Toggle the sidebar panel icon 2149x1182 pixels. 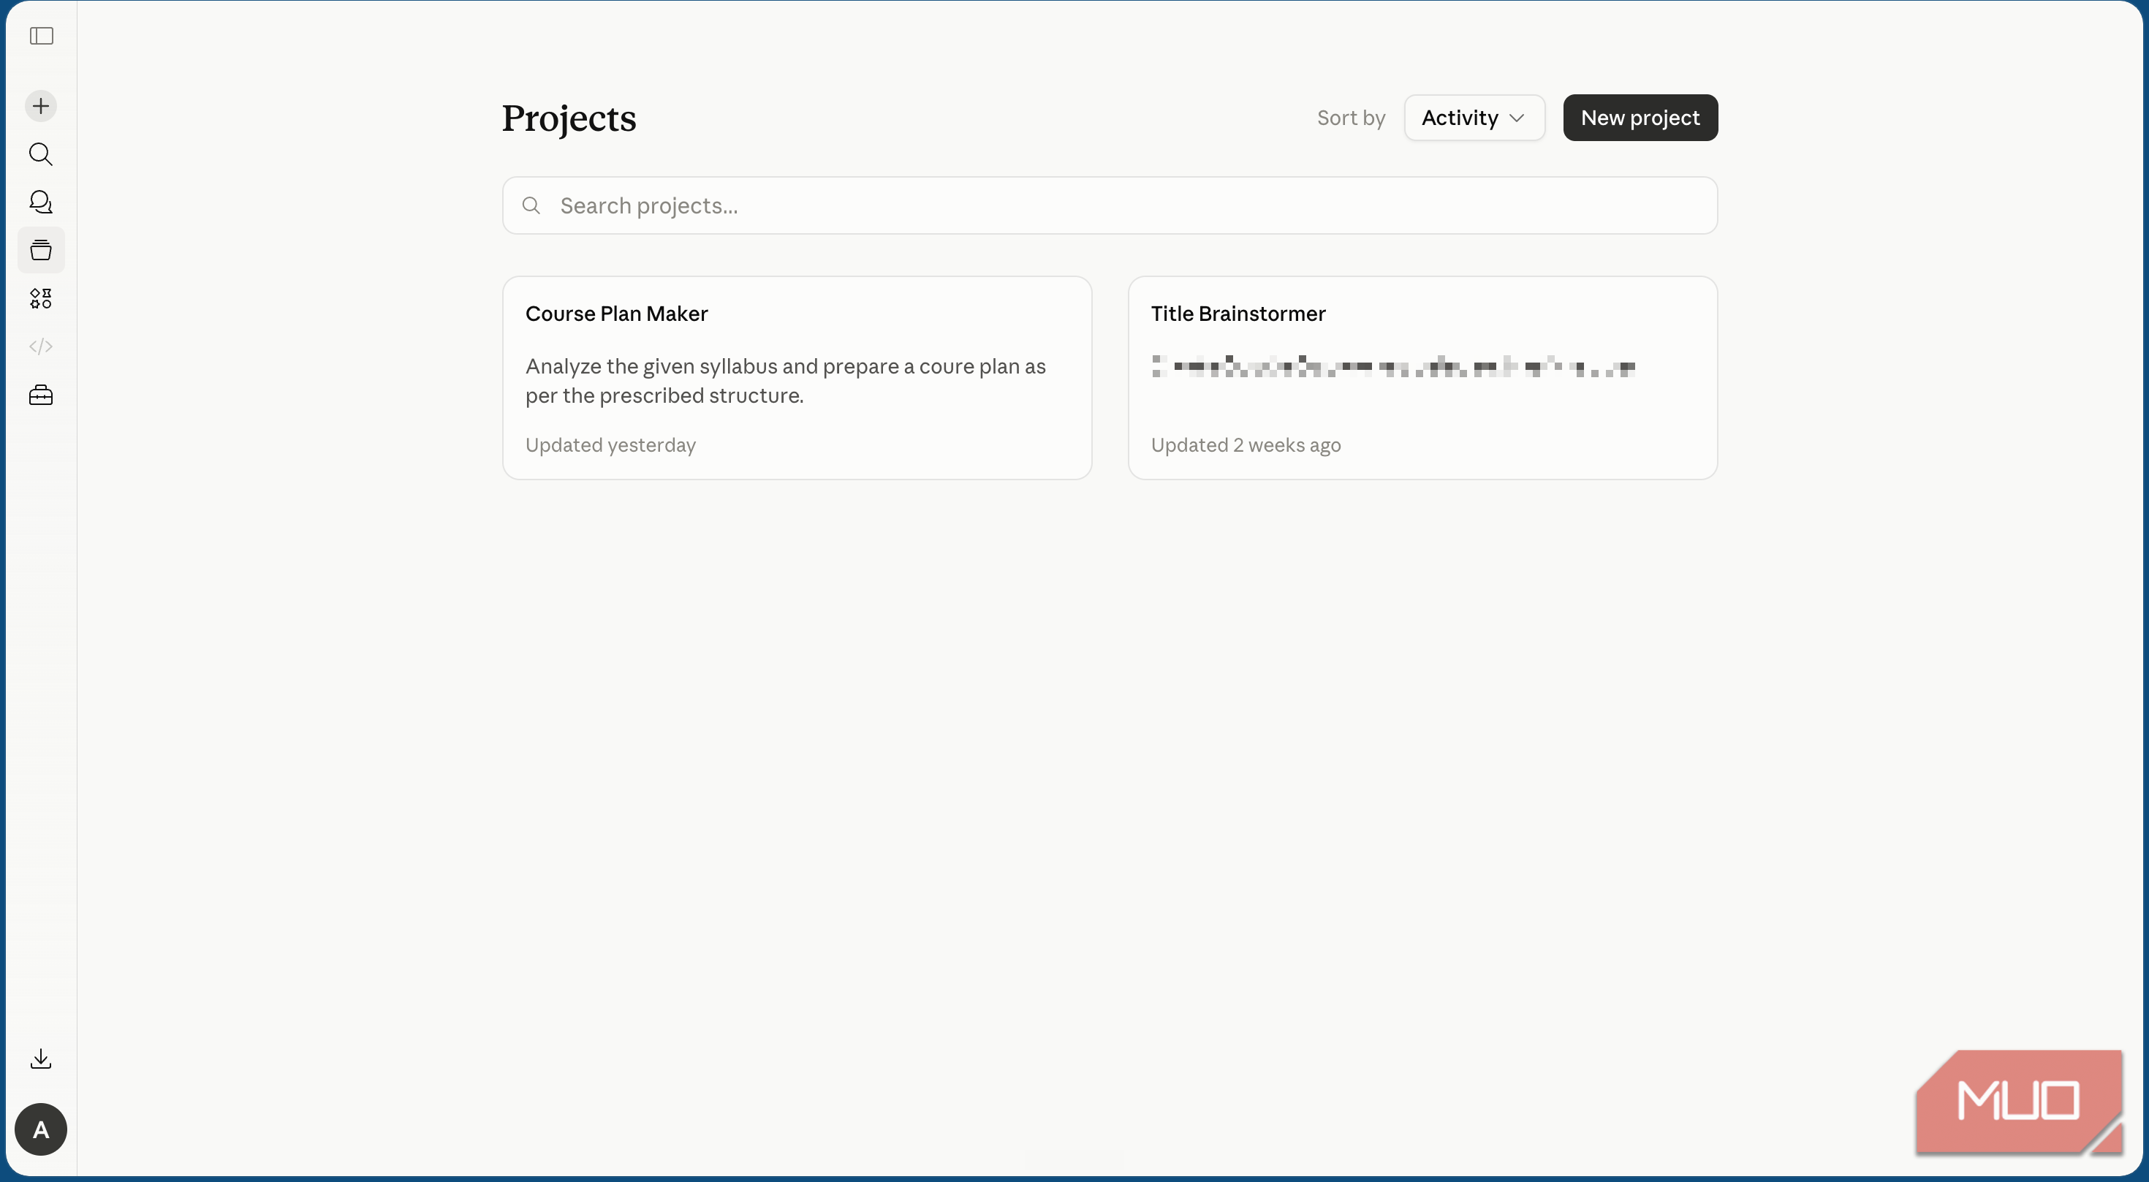click(x=41, y=36)
